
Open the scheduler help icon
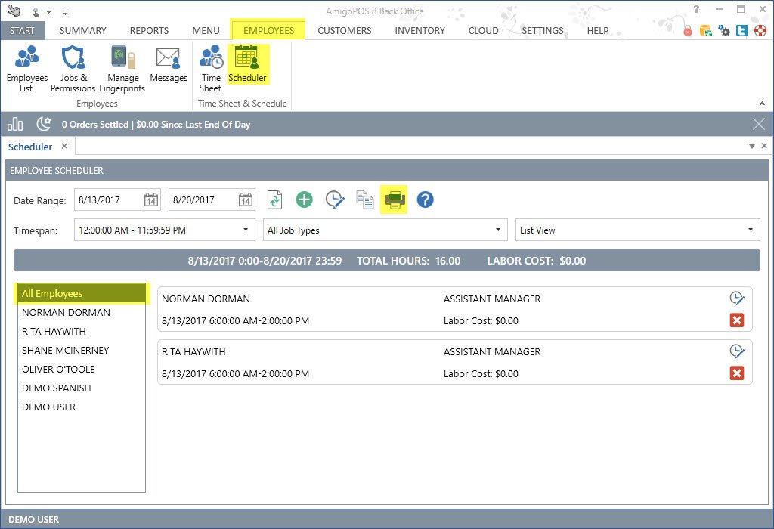pyautogui.click(x=425, y=200)
